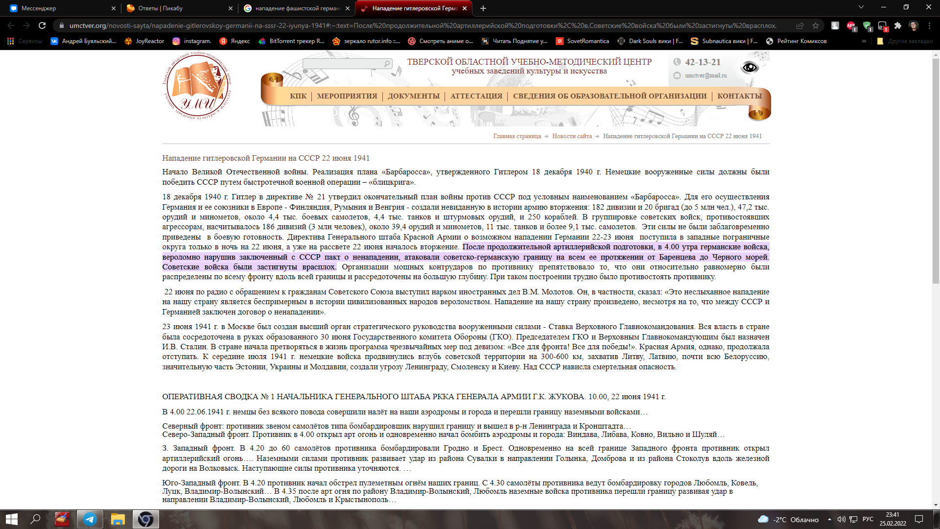
Task: Click the umctver@mail.ru email link
Action: [705, 75]
